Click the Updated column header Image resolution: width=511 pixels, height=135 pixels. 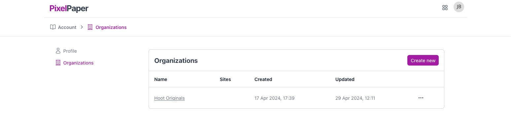coord(345,79)
